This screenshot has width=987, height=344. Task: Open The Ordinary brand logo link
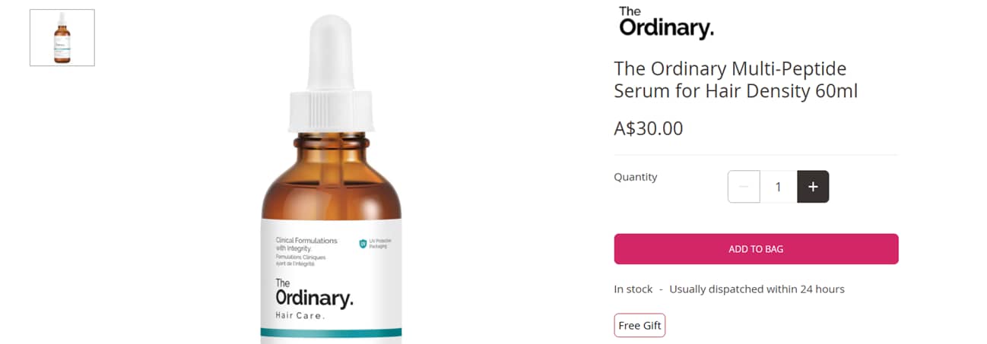(666, 22)
